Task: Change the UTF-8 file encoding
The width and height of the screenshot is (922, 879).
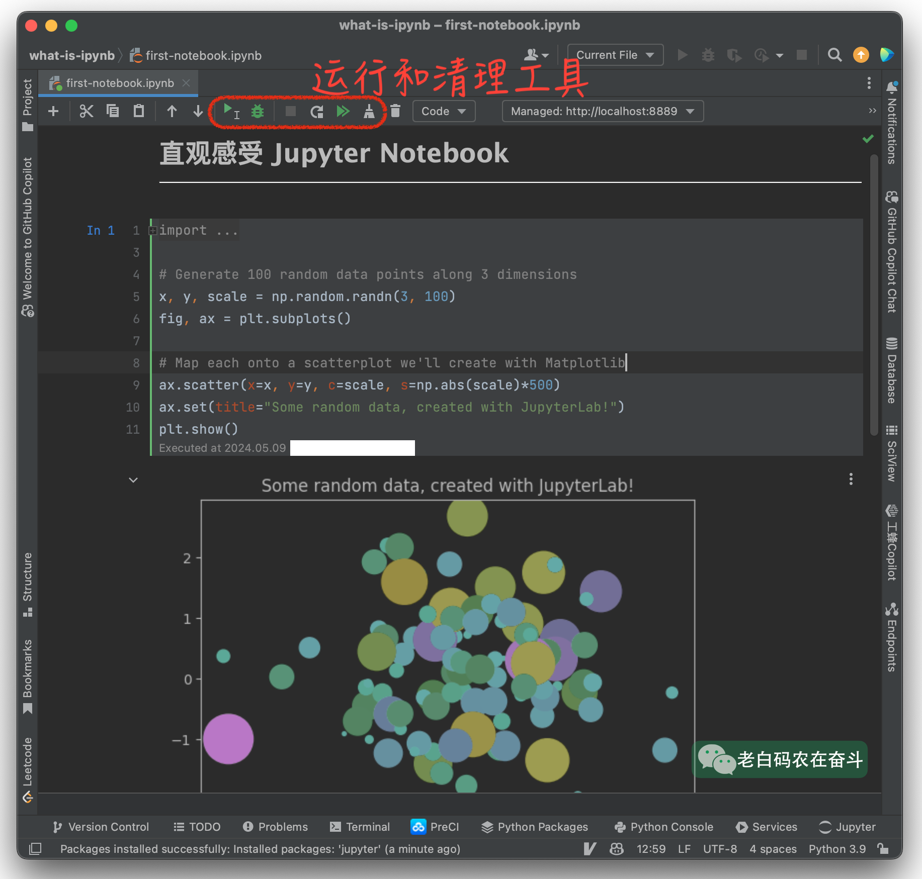Action: point(720,849)
